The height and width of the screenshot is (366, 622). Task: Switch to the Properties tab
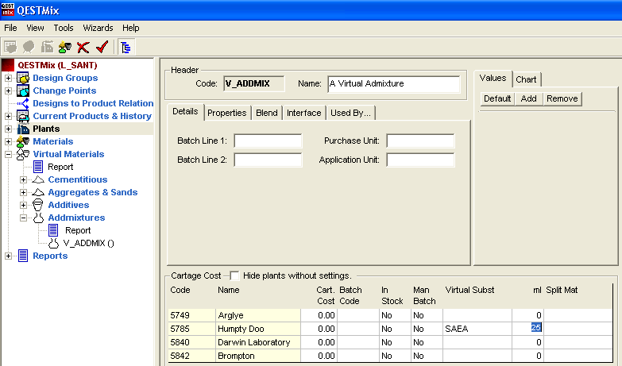(x=227, y=113)
